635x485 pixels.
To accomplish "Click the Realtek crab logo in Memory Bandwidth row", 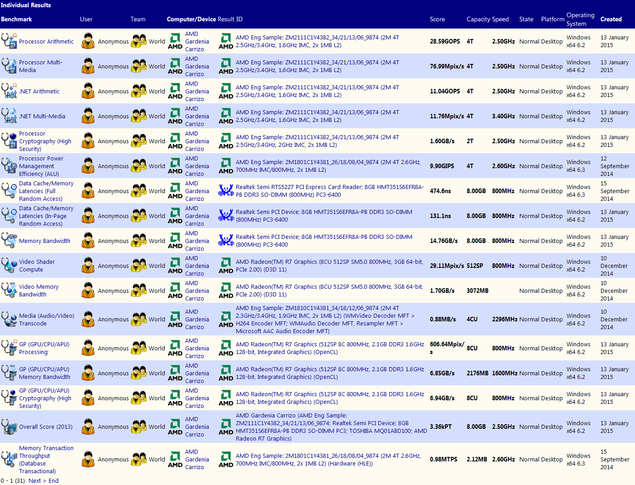I will (x=226, y=240).
